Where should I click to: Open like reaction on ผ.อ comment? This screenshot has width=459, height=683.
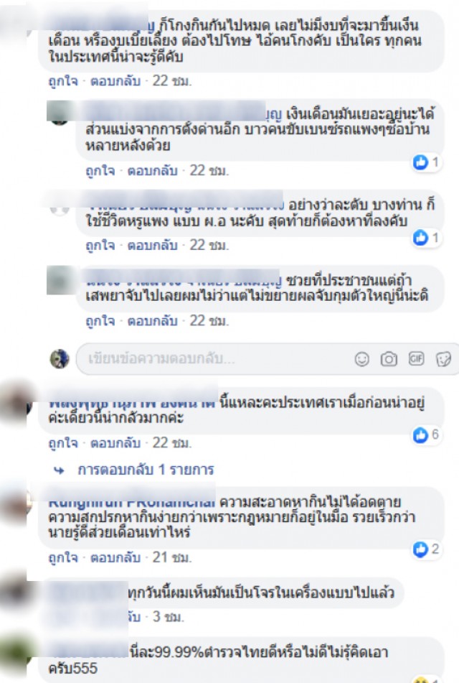point(427,238)
